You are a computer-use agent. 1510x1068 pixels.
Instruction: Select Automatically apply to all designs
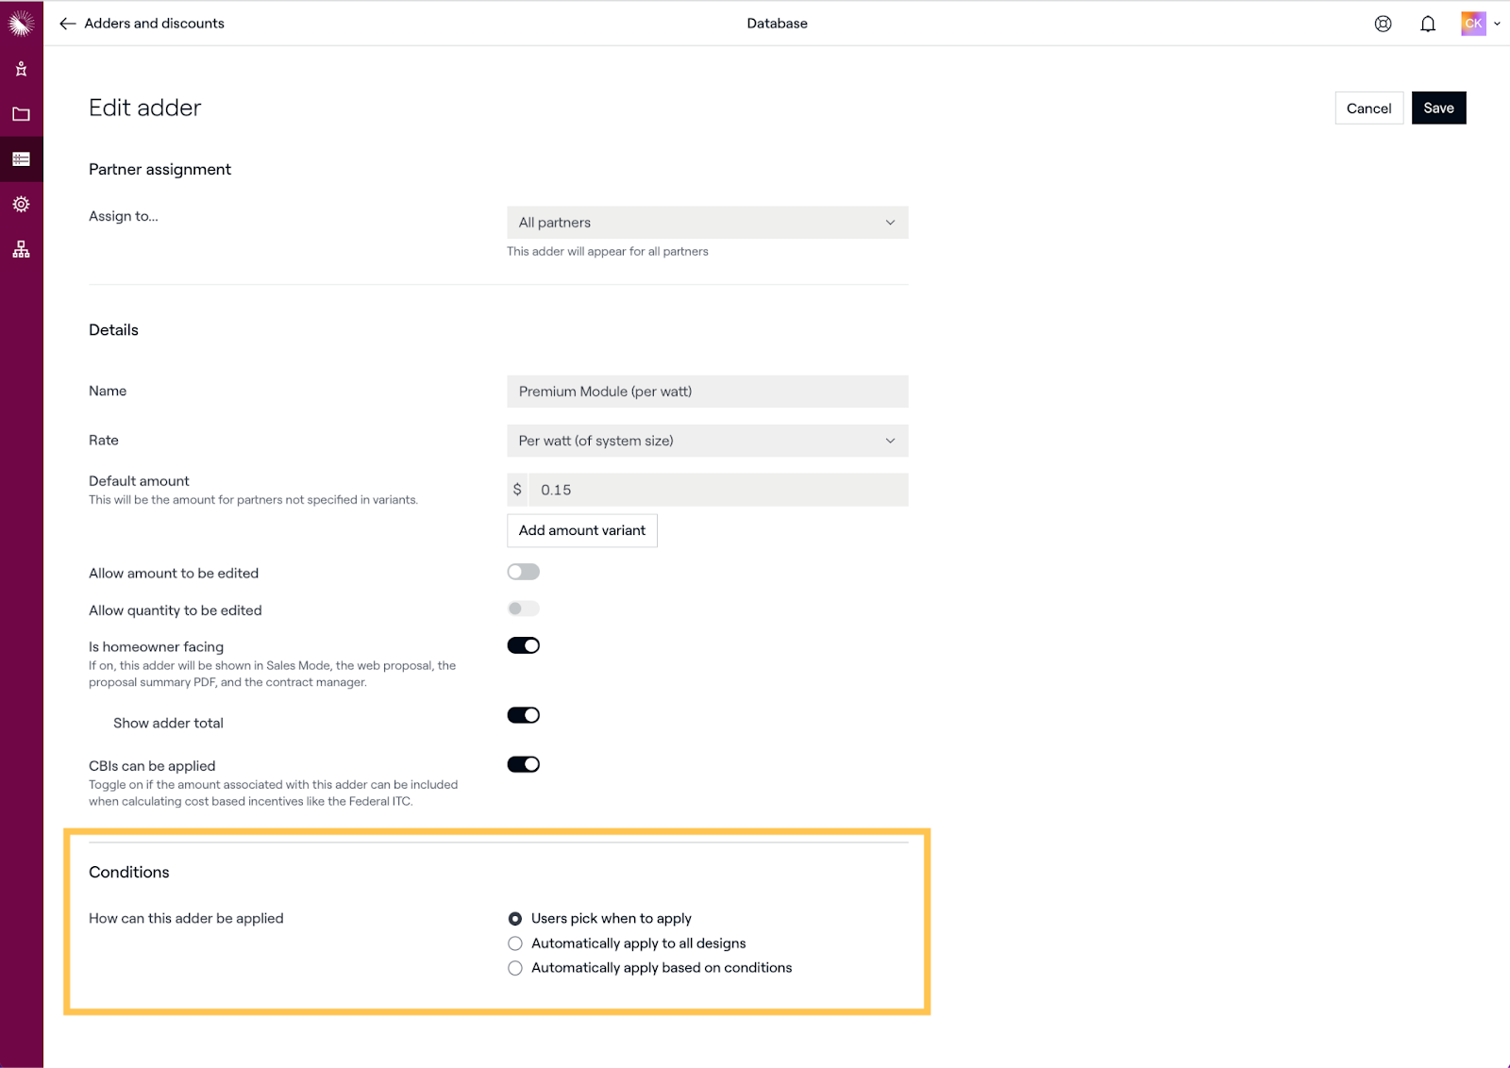tap(515, 943)
